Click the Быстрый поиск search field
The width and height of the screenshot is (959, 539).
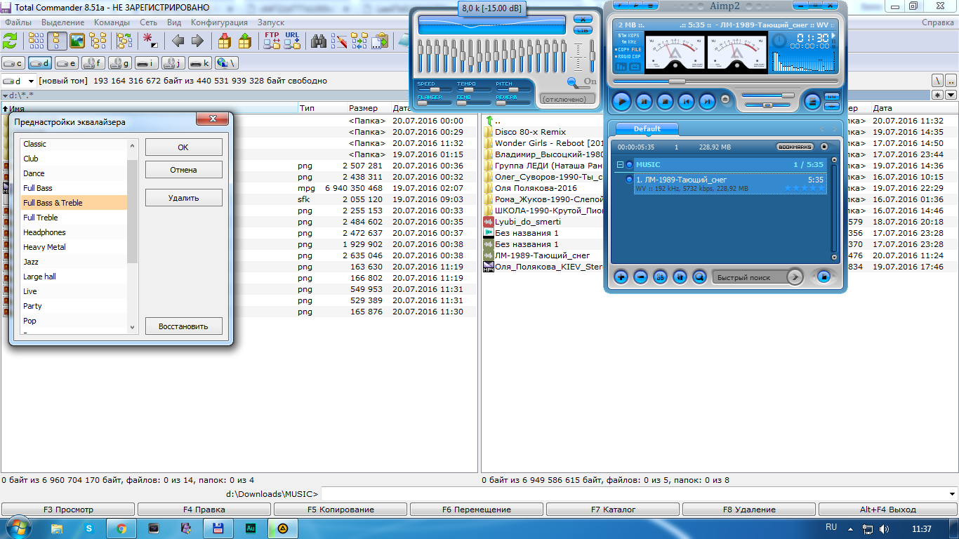(750, 277)
